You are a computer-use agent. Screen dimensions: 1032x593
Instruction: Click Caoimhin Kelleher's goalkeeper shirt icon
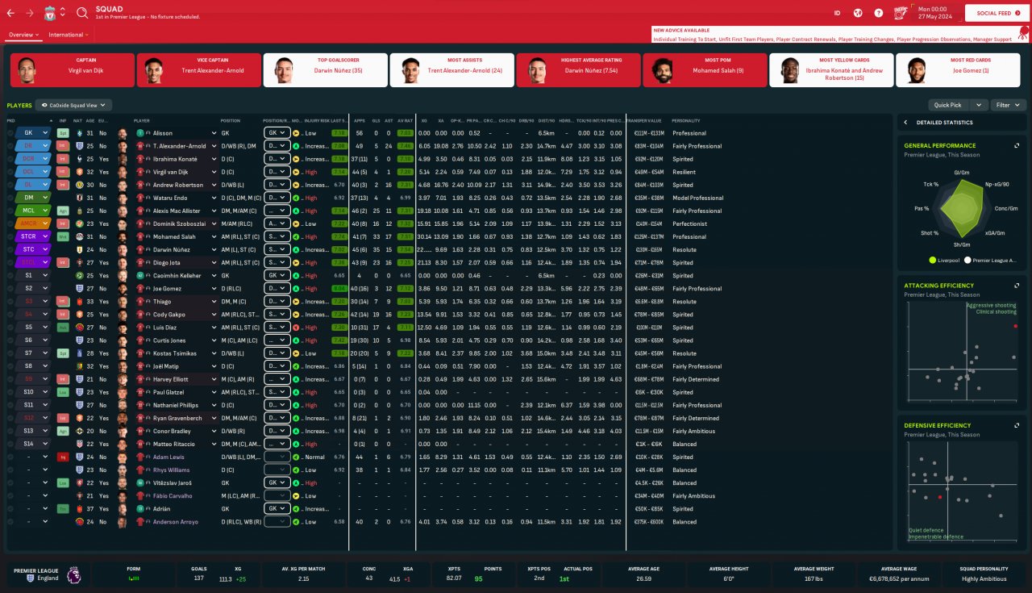139,275
